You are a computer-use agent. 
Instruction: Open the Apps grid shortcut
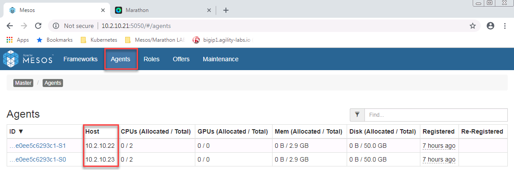pos(18,40)
